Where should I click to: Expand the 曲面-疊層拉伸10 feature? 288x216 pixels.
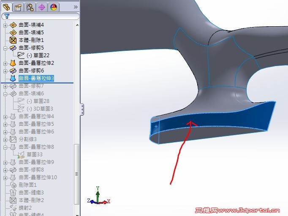5,178
